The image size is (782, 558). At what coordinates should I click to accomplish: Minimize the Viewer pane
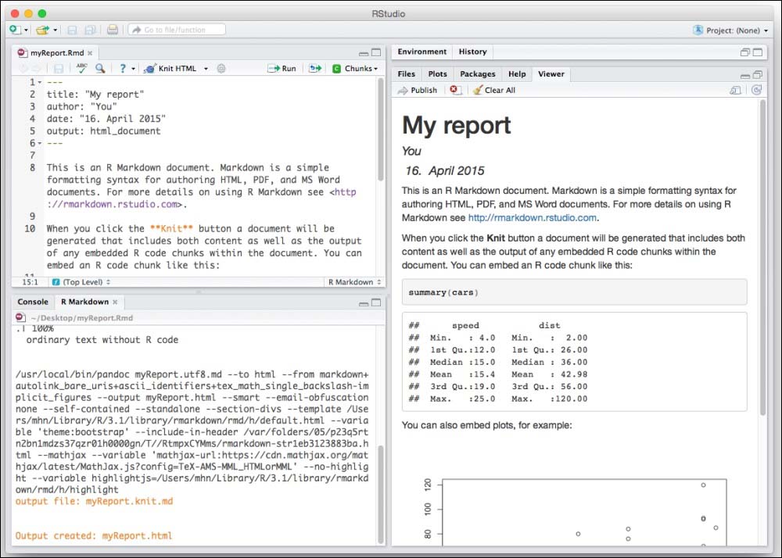click(745, 76)
